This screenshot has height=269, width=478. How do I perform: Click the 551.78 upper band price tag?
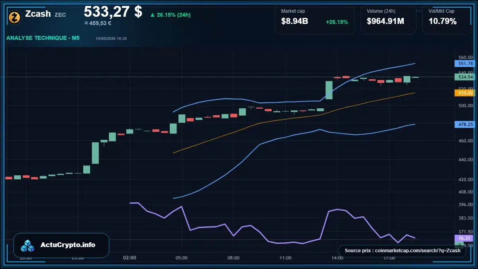point(464,63)
